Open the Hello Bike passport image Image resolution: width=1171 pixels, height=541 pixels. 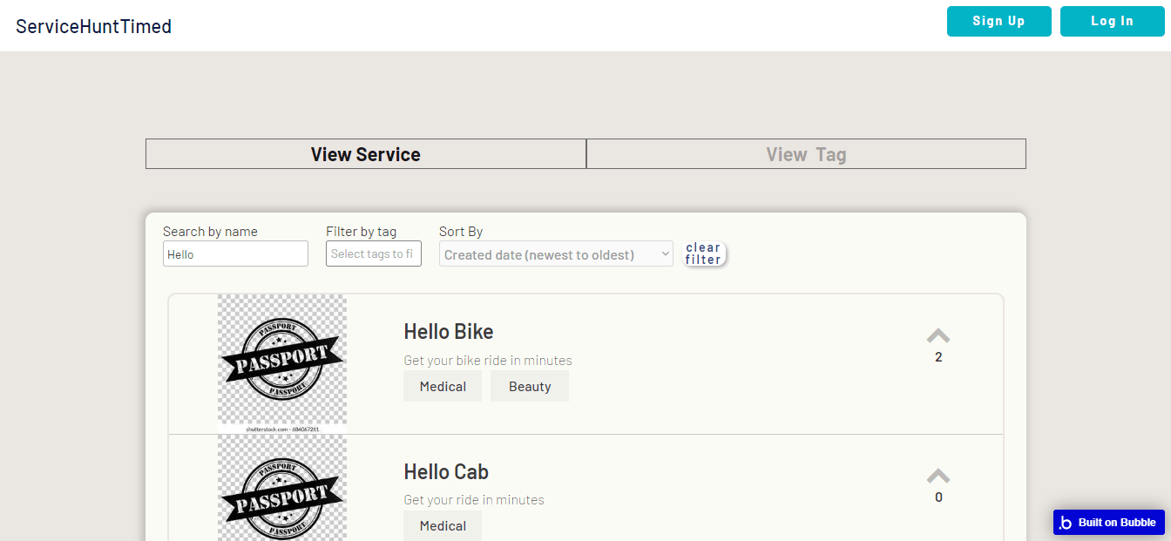click(281, 363)
